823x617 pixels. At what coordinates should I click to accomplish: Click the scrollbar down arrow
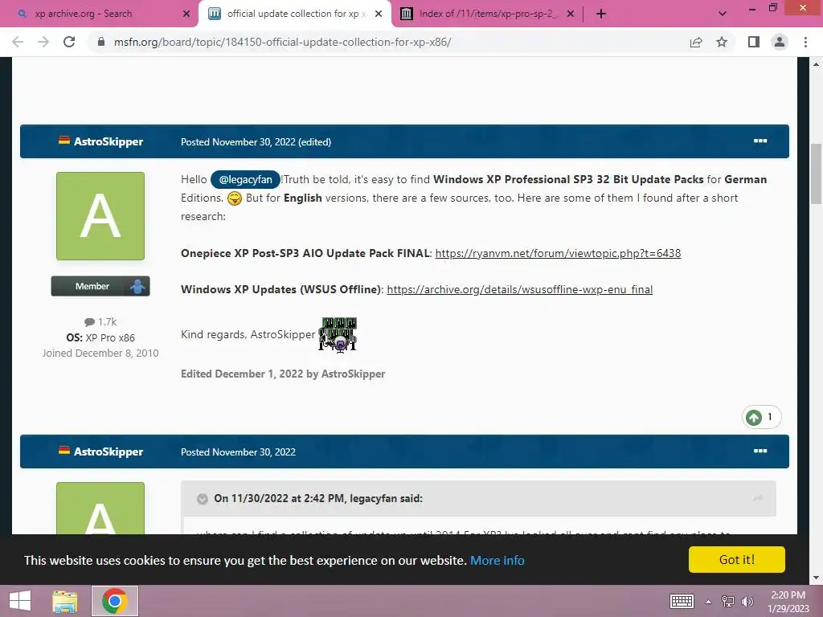tap(817, 578)
